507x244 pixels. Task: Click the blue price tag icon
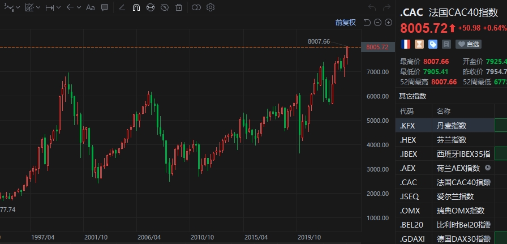coord(433,44)
